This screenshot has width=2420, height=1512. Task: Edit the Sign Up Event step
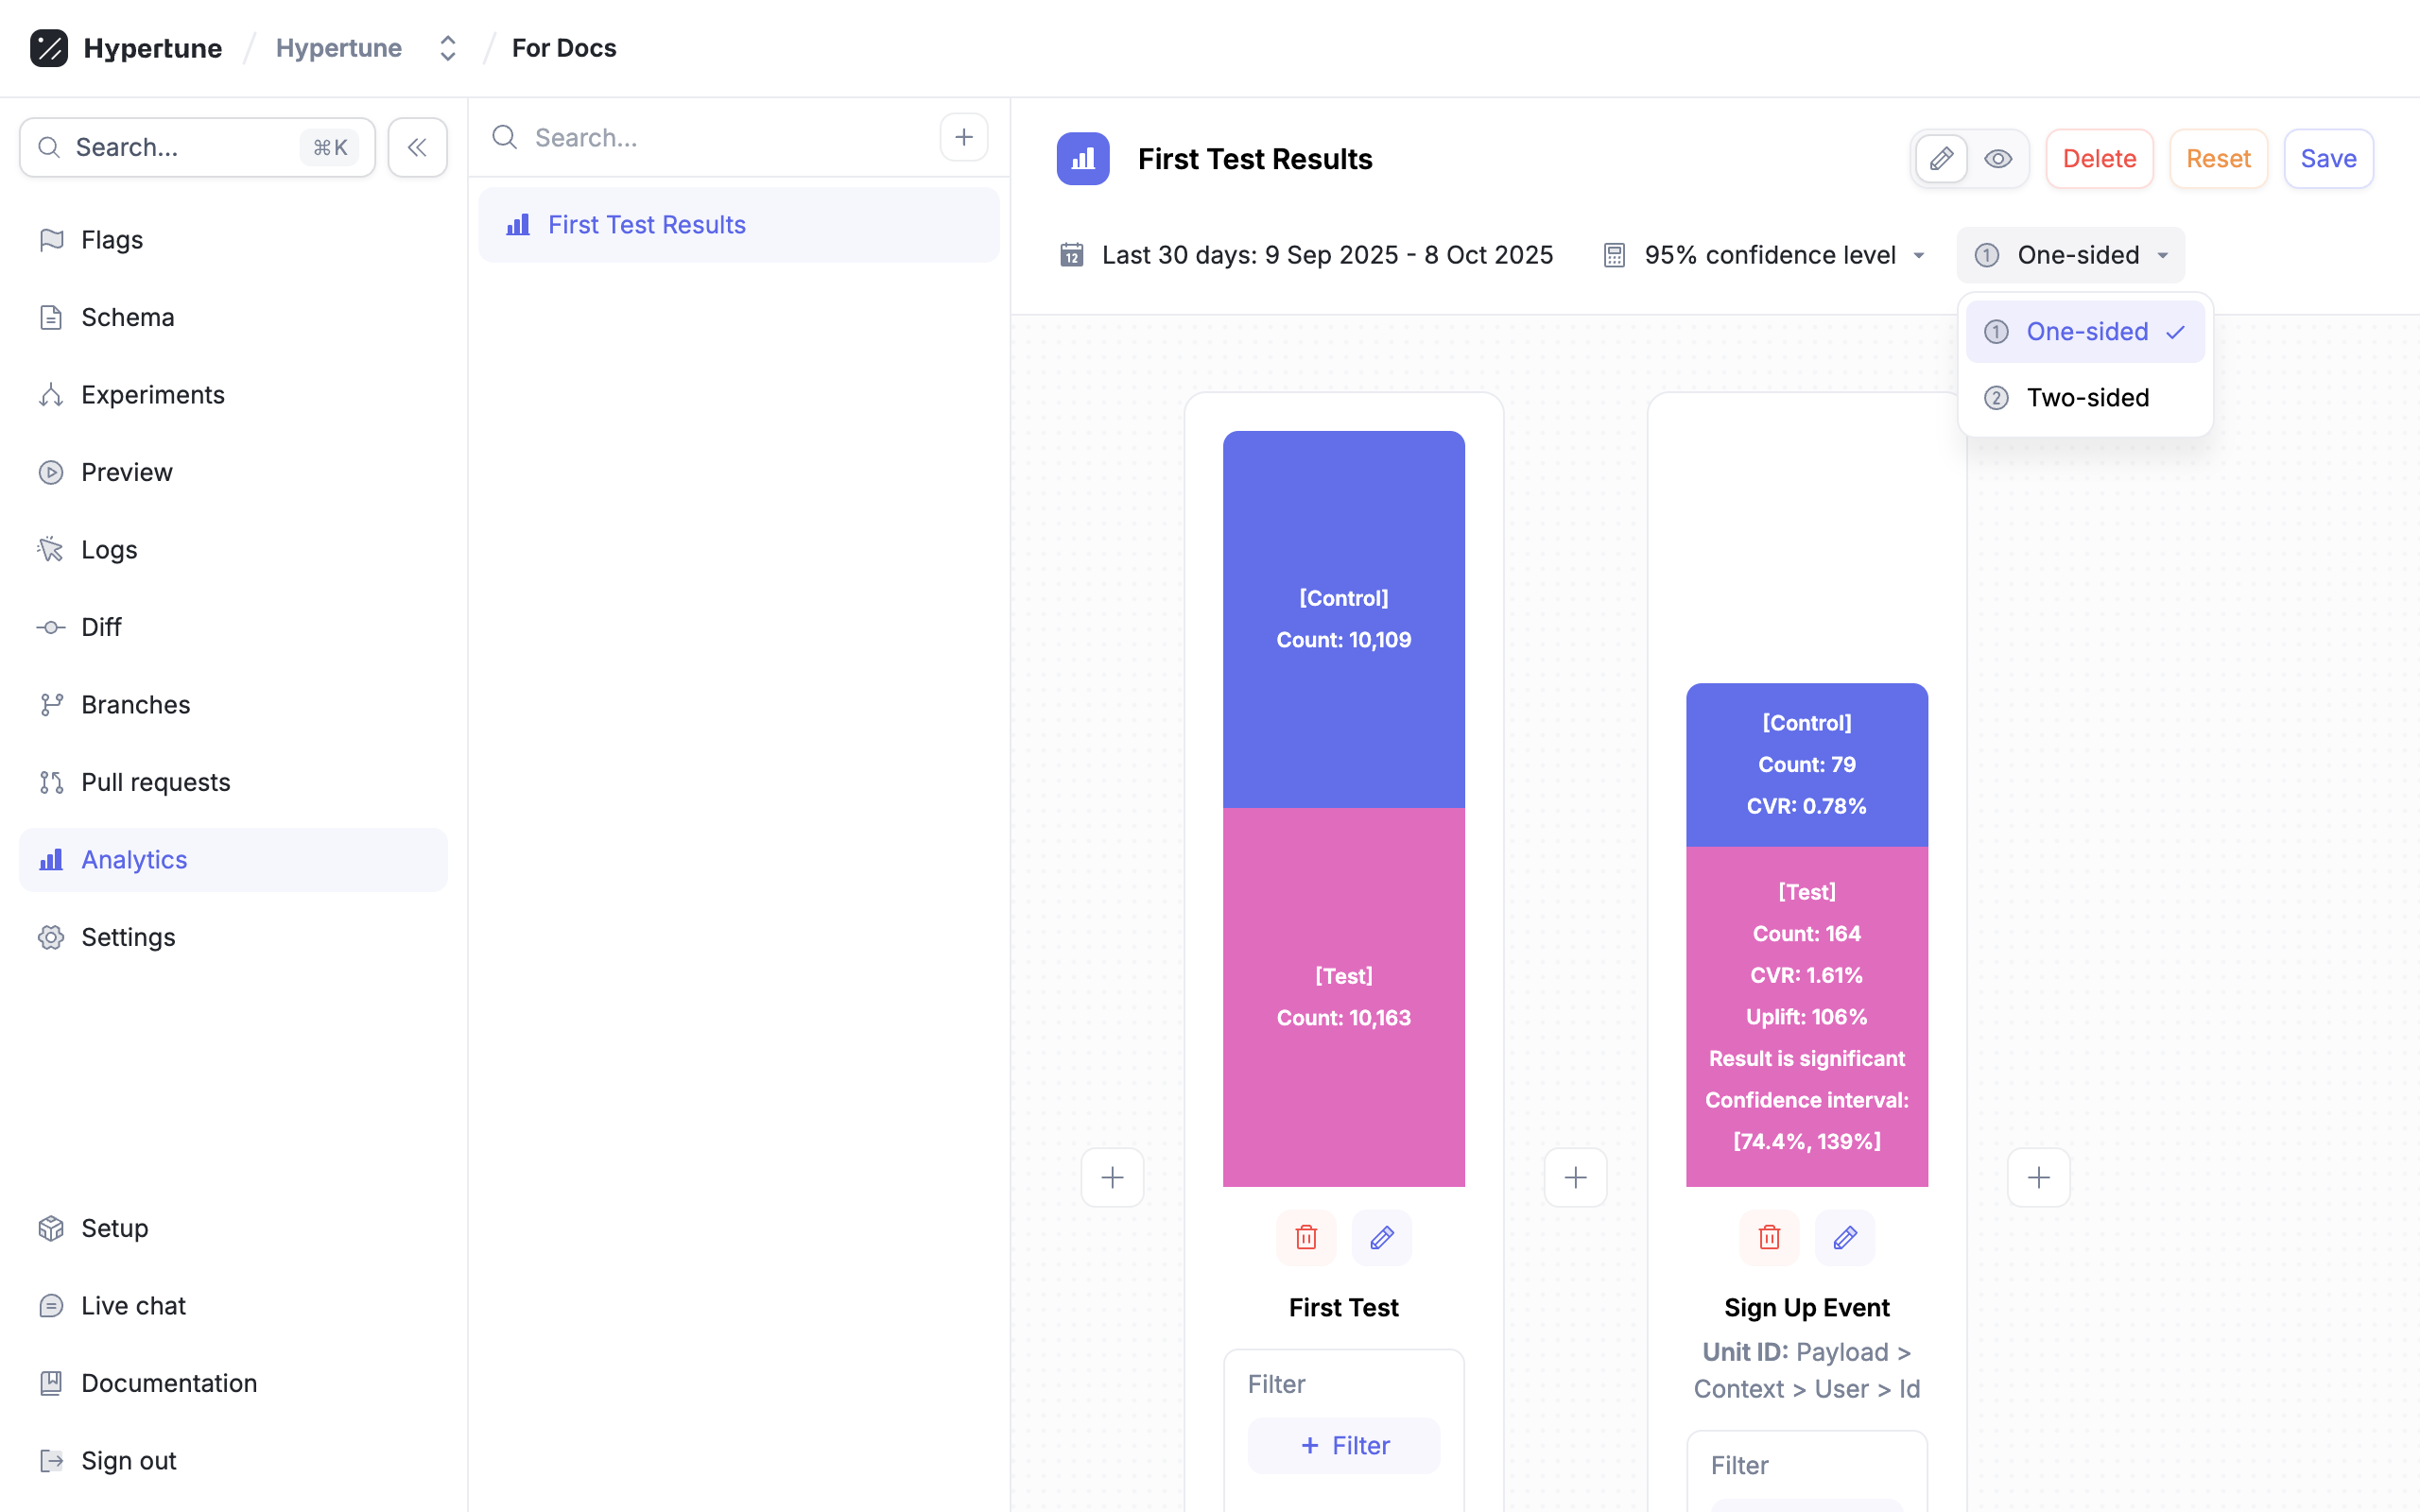(1845, 1237)
